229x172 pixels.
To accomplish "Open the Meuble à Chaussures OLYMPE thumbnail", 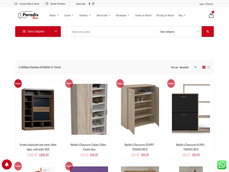I will click(x=140, y=109).
